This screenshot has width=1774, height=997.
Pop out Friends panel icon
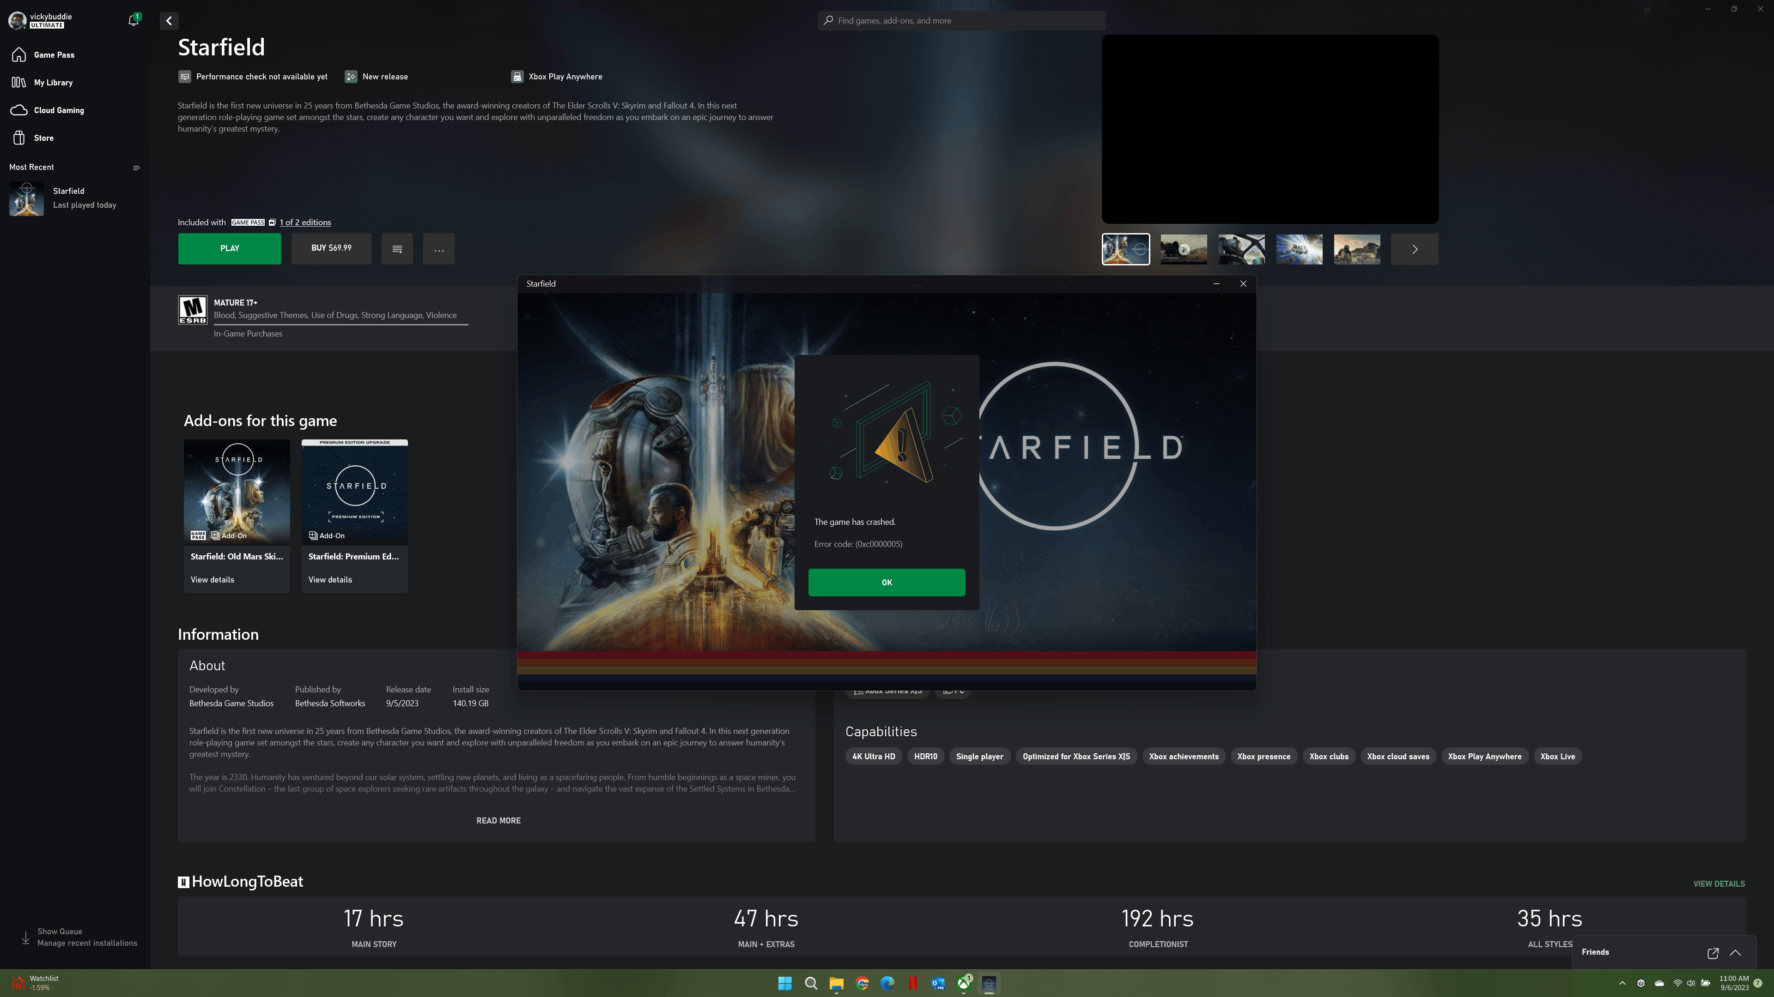[x=1713, y=953]
